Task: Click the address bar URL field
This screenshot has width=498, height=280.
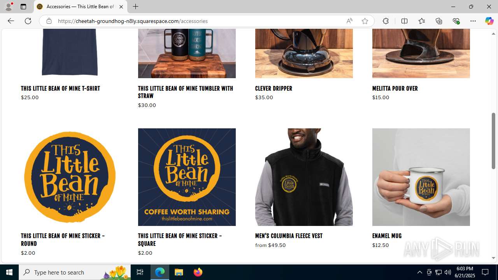Action: [x=198, y=21]
